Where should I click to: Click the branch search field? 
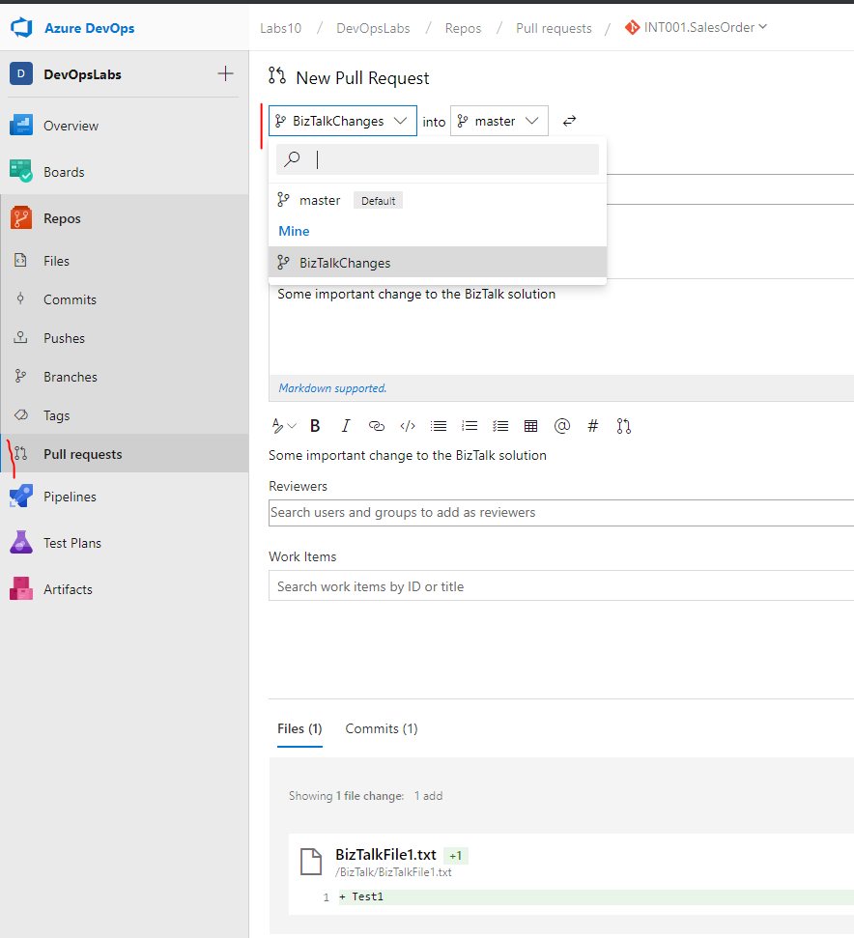pos(438,159)
